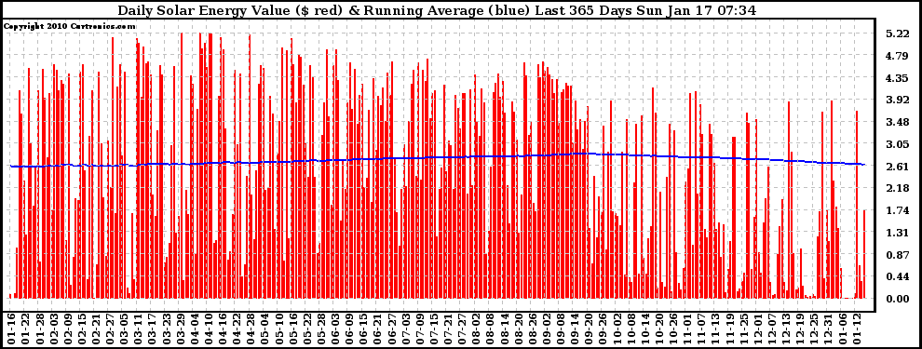Select the y-axis label 0.44
922x349 pixels.
897,277
